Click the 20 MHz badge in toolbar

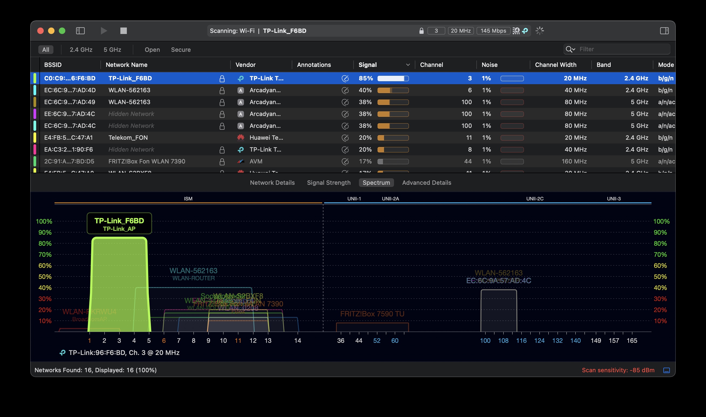(x=460, y=31)
